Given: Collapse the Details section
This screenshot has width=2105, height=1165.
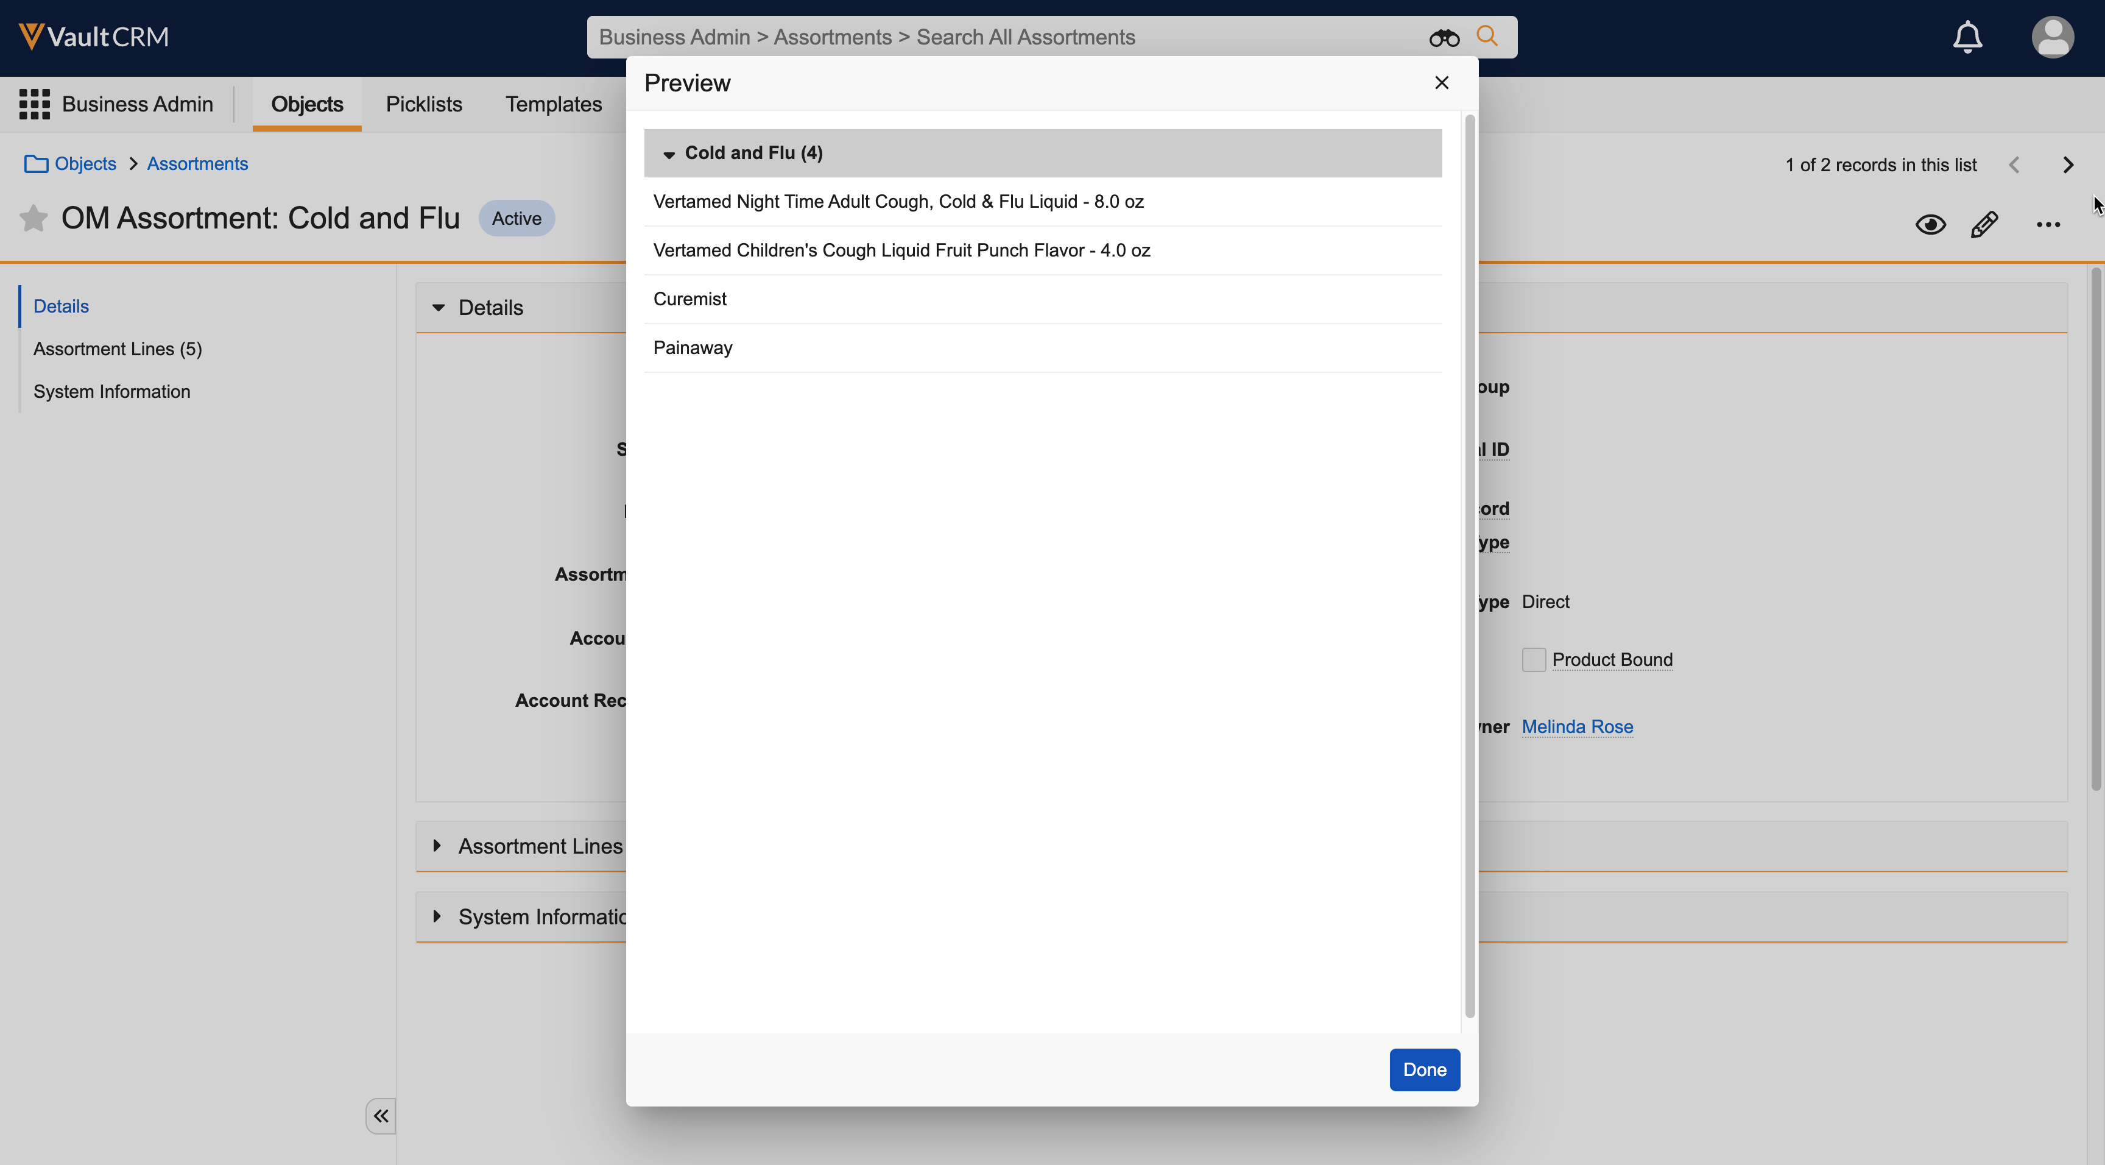Looking at the screenshot, I should point(439,307).
